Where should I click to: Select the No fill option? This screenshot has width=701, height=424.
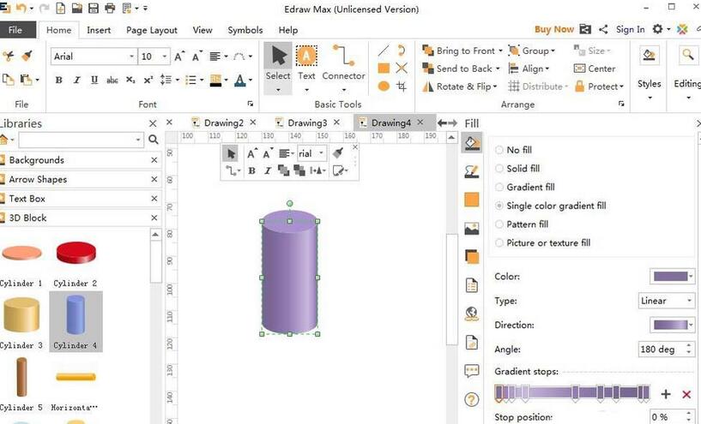[x=500, y=150]
